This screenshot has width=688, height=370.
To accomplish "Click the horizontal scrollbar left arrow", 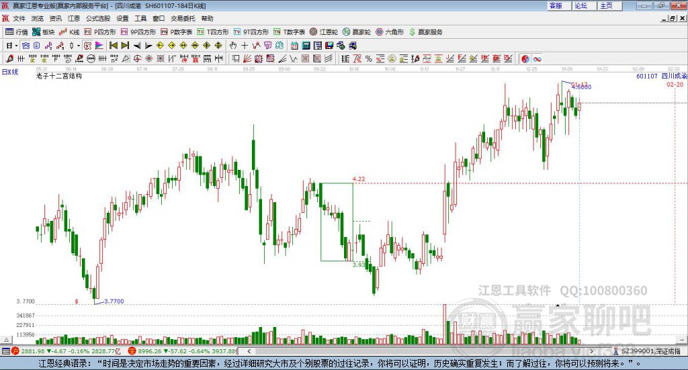I will (249, 351).
